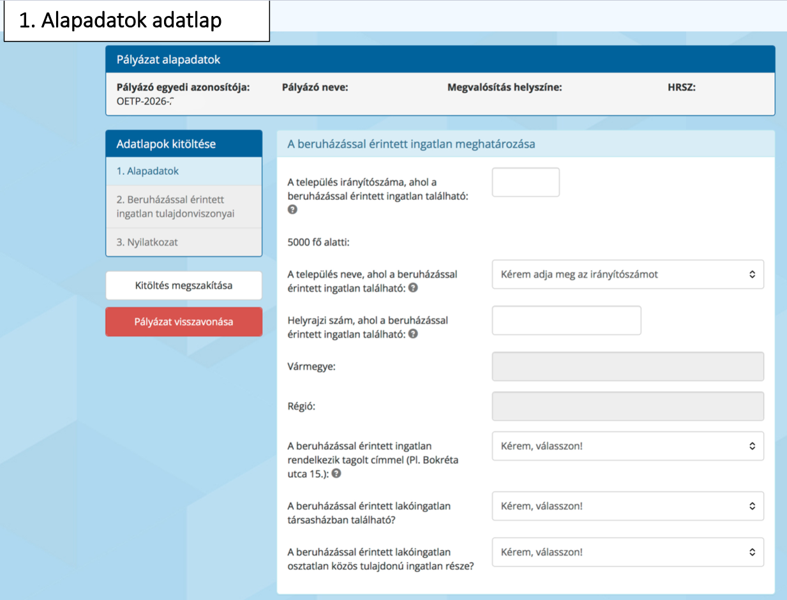Click the Kitöltés megszakítása button
787x600 pixels.
pyautogui.click(x=184, y=286)
